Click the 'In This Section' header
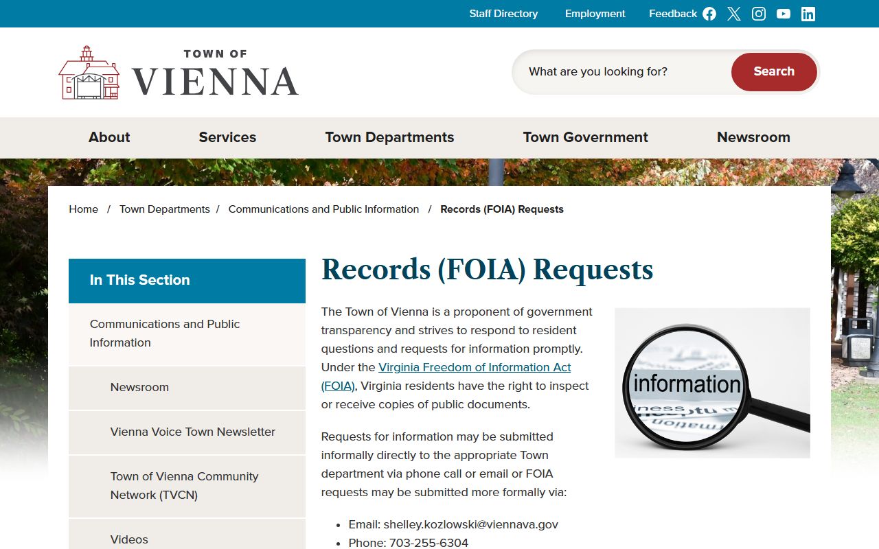Image resolution: width=879 pixels, height=549 pixels. (187, 281)
